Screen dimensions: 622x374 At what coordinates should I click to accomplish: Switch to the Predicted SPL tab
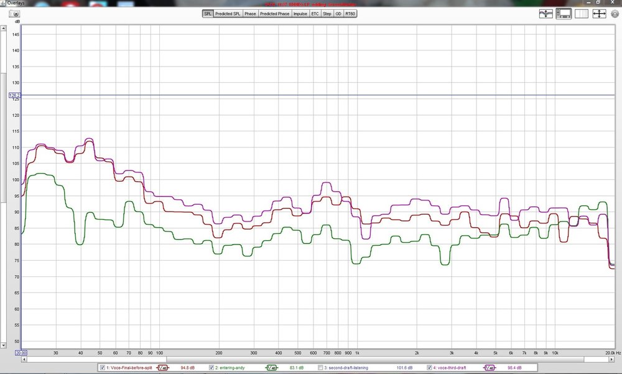[228, 14]
